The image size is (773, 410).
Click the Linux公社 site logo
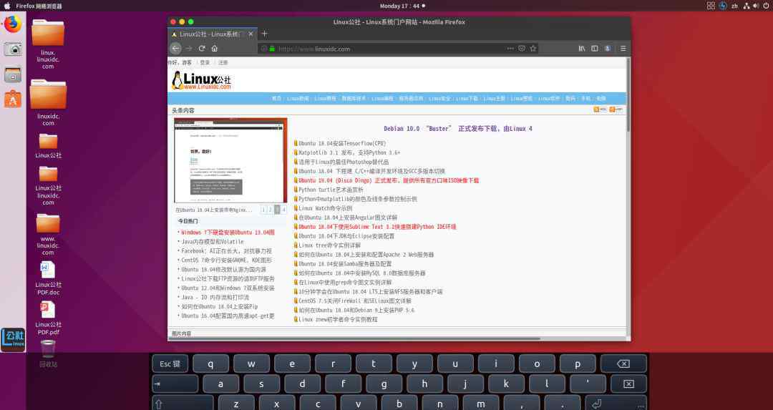pos(201,80)
